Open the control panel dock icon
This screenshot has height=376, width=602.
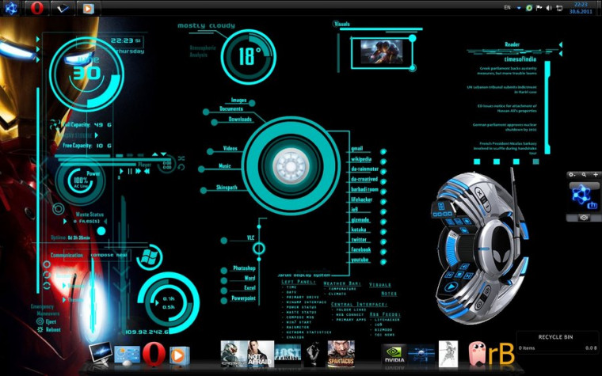pyautogui.click(x=127, y=355)
